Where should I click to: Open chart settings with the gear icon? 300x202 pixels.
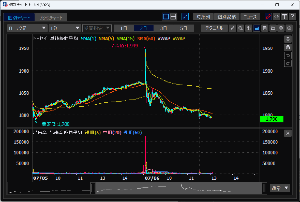289,28
